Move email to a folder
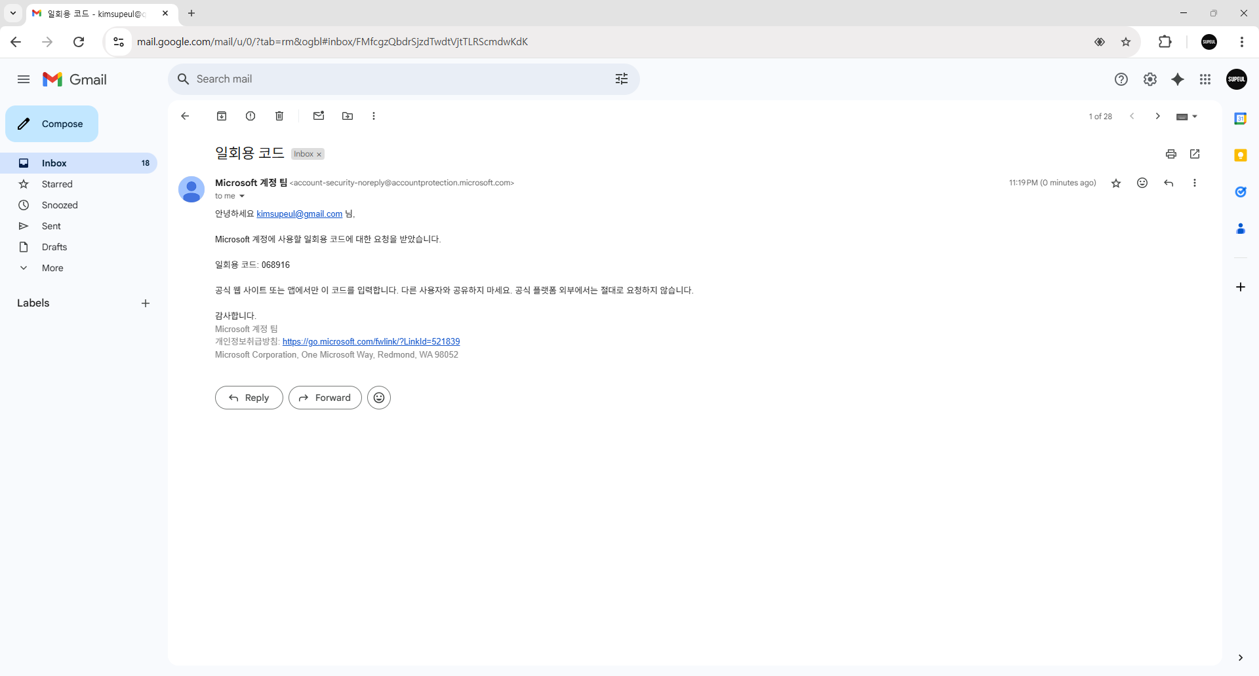The image size is (1259, 676). click(348, 116)
